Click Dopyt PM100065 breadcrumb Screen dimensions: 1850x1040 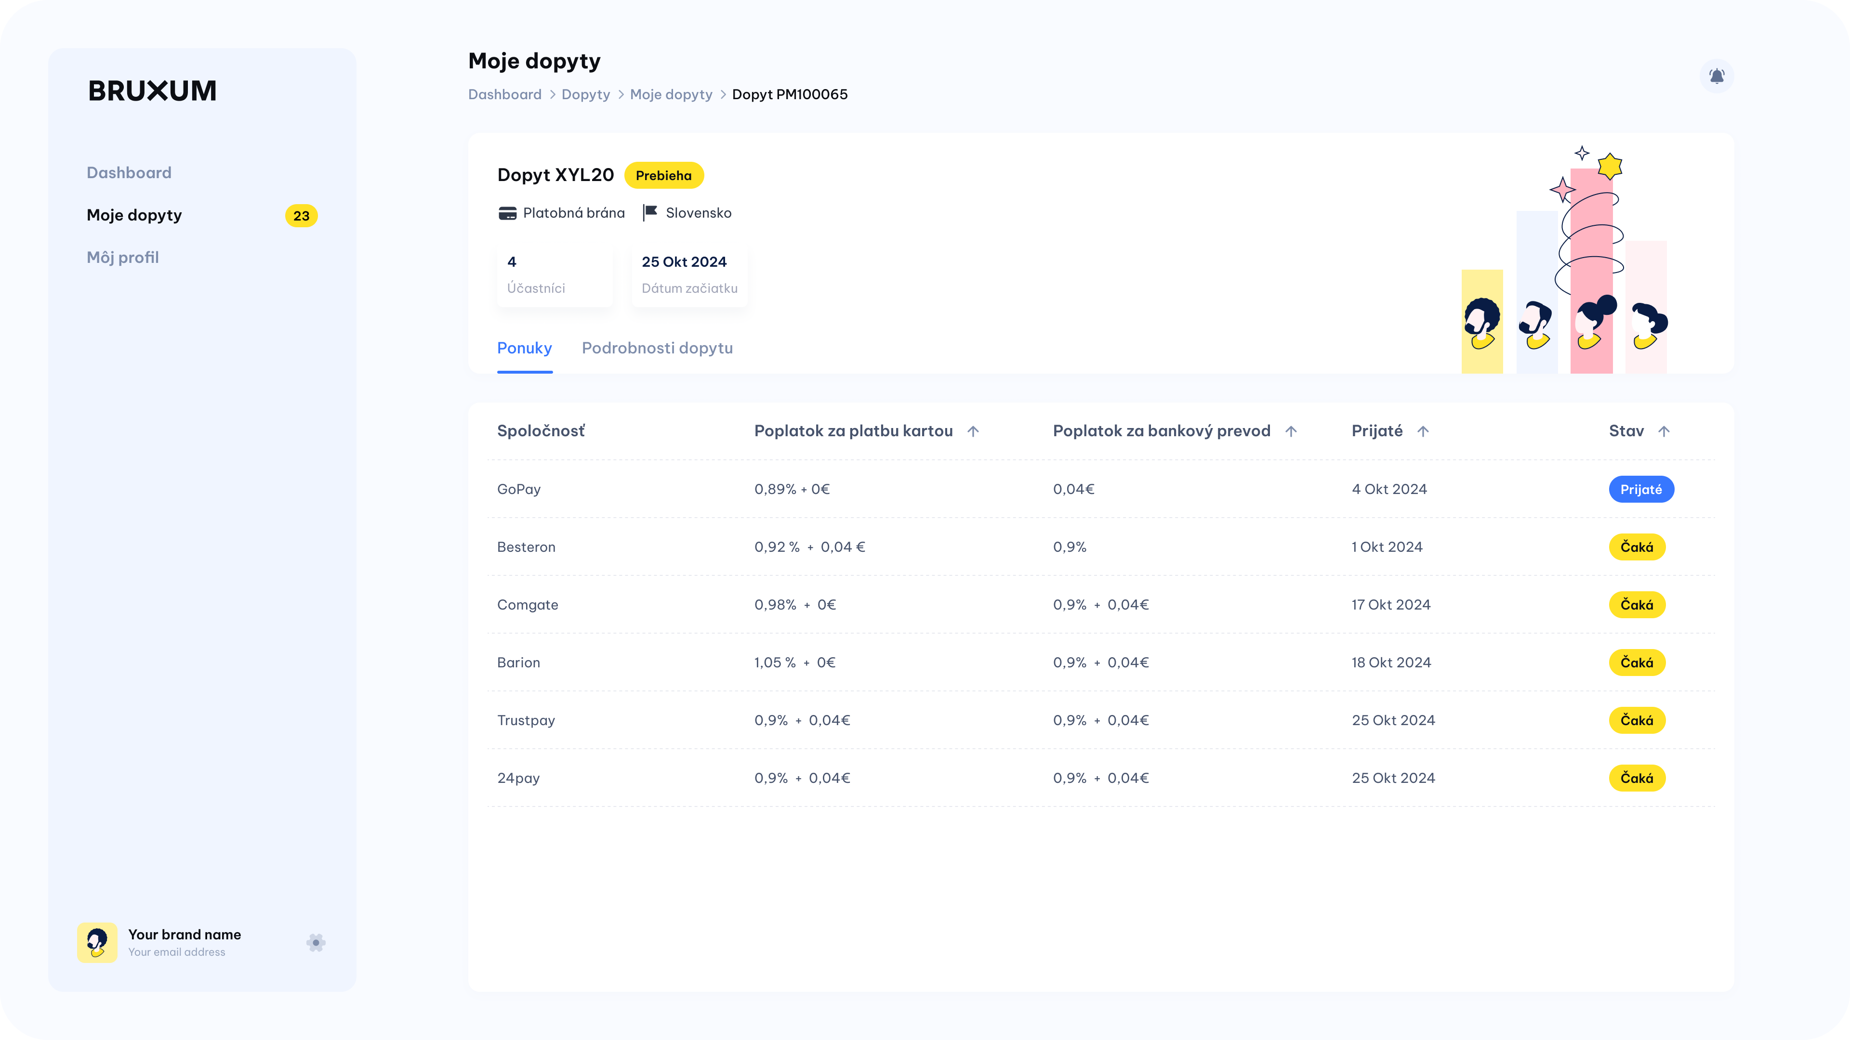pos(790,95)
